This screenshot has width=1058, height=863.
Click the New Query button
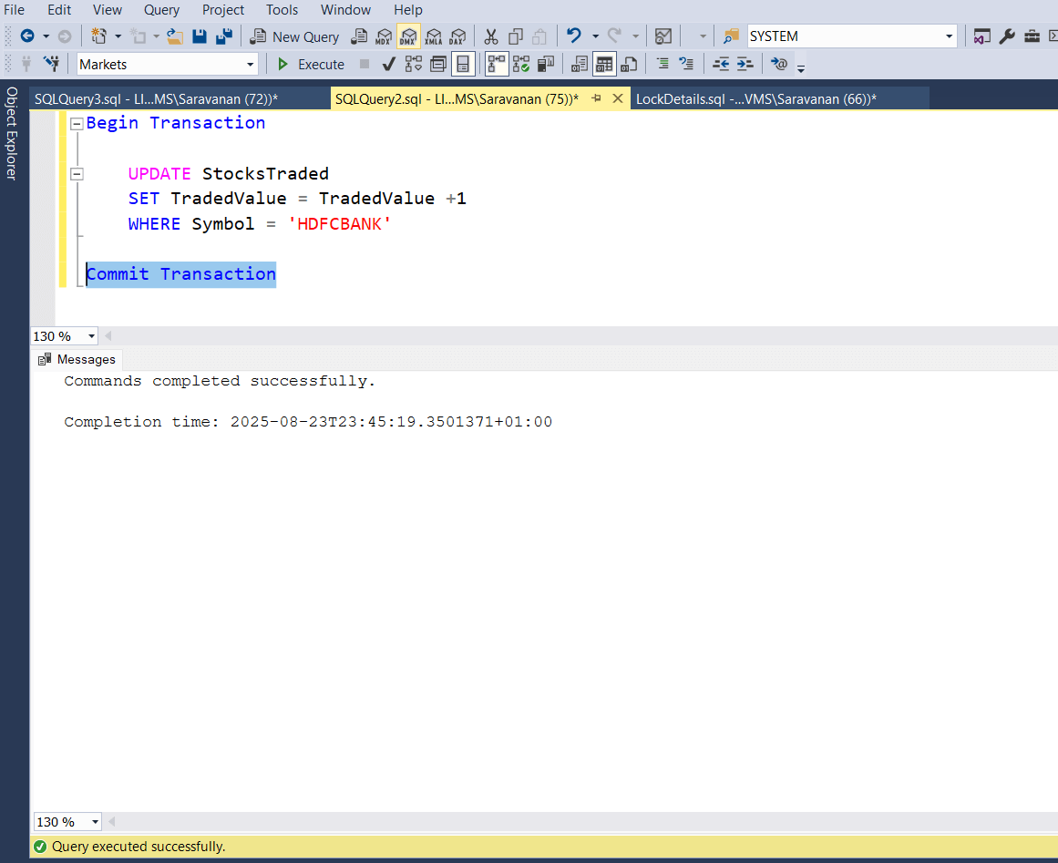[x=295, y=36]
